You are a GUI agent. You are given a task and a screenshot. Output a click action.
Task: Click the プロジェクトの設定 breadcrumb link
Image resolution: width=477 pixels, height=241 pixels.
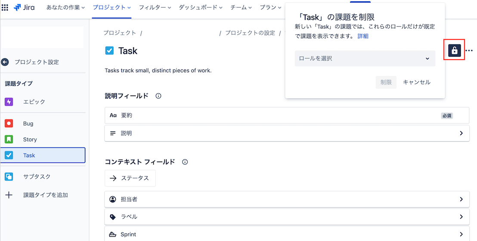[x=250, y=33]
